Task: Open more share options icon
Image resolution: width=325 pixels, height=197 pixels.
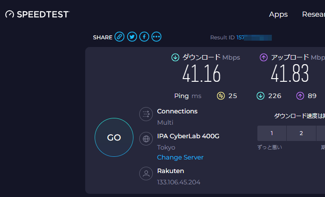Action: click(x=156, y=37)
